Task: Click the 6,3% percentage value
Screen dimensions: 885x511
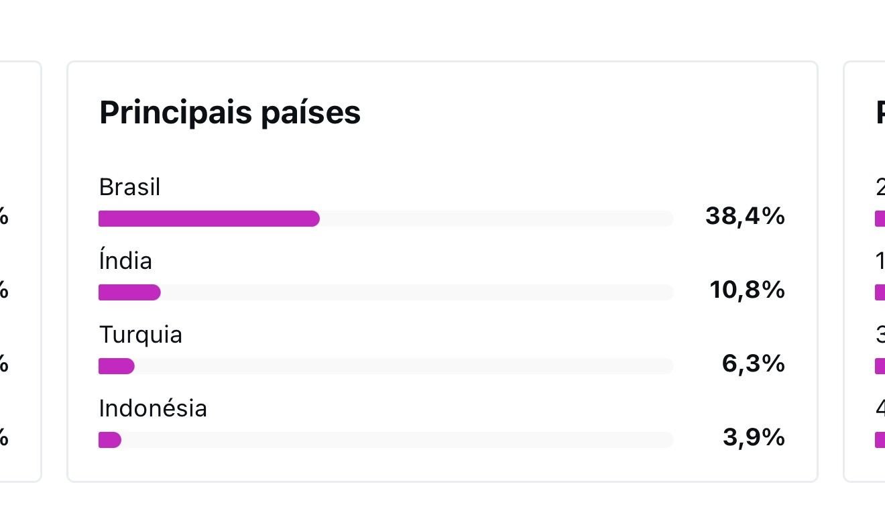Action: point(753,363)
